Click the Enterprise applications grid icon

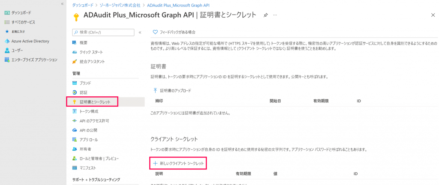tap(7, 60)
